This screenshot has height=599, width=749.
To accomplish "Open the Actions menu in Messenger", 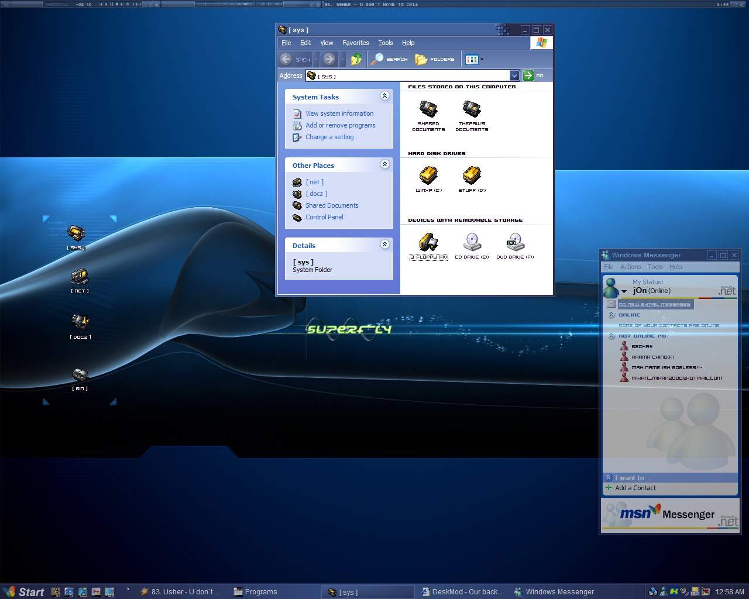I will (630, 267).
